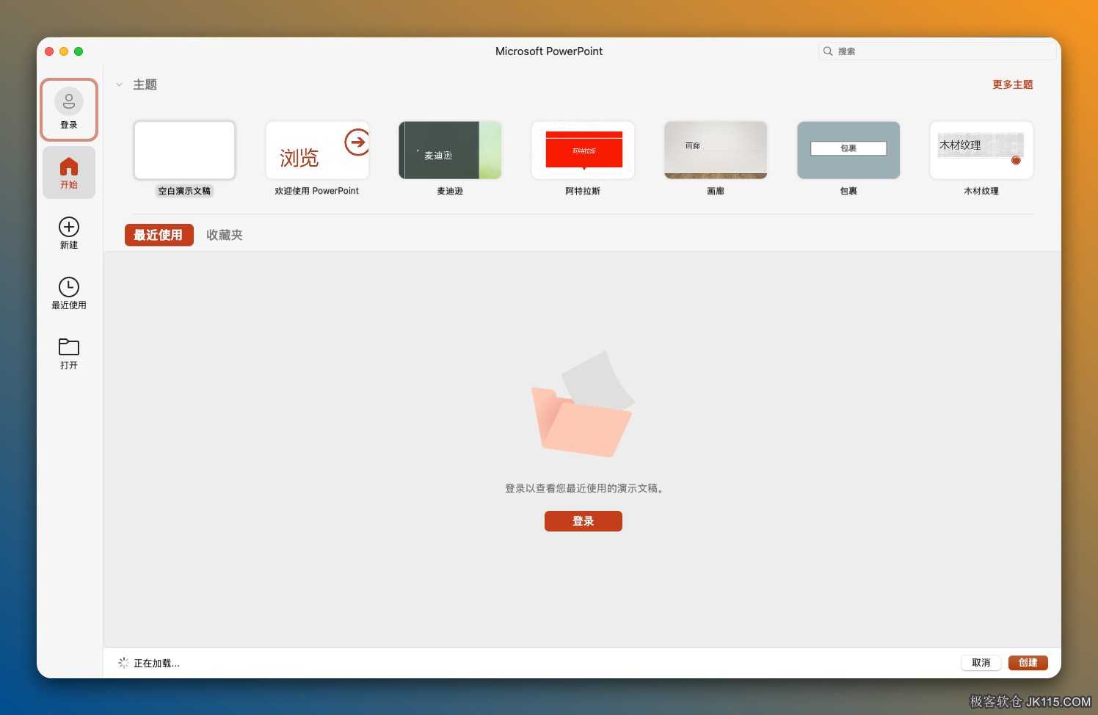
Task: Select the 欢迎使用 PowerPoint template
Action: (x=317, y=150)
